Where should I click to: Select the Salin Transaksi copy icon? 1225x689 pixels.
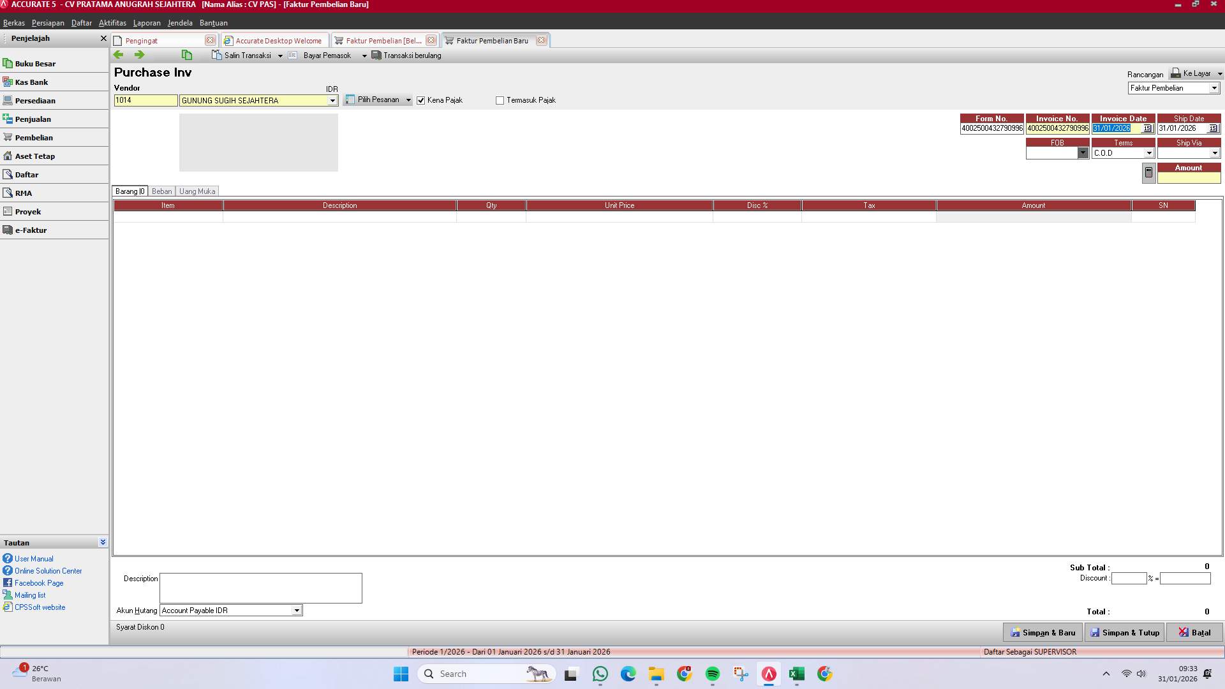tap(216, 55)
